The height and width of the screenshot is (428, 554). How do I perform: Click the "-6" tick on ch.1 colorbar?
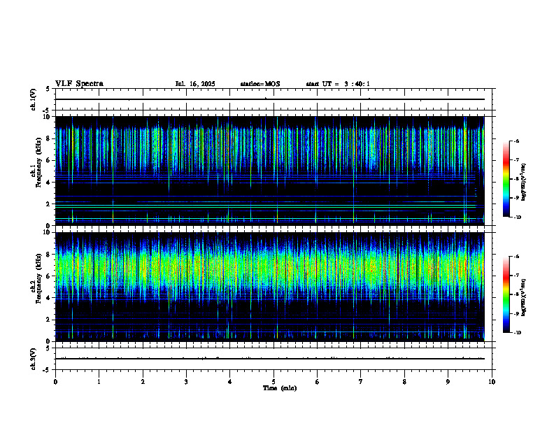pos(516,141)
